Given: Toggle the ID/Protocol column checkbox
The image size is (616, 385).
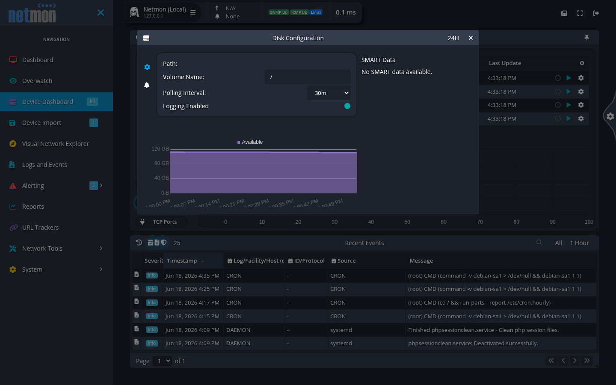Looking at the screenshot, I should (290, 261).
